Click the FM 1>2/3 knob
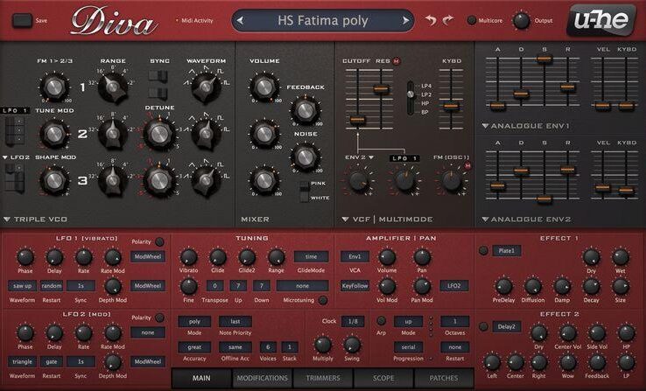 [54, 87]
